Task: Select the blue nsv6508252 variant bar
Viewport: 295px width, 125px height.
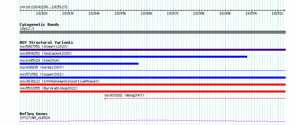Action: tap(133, 57)
